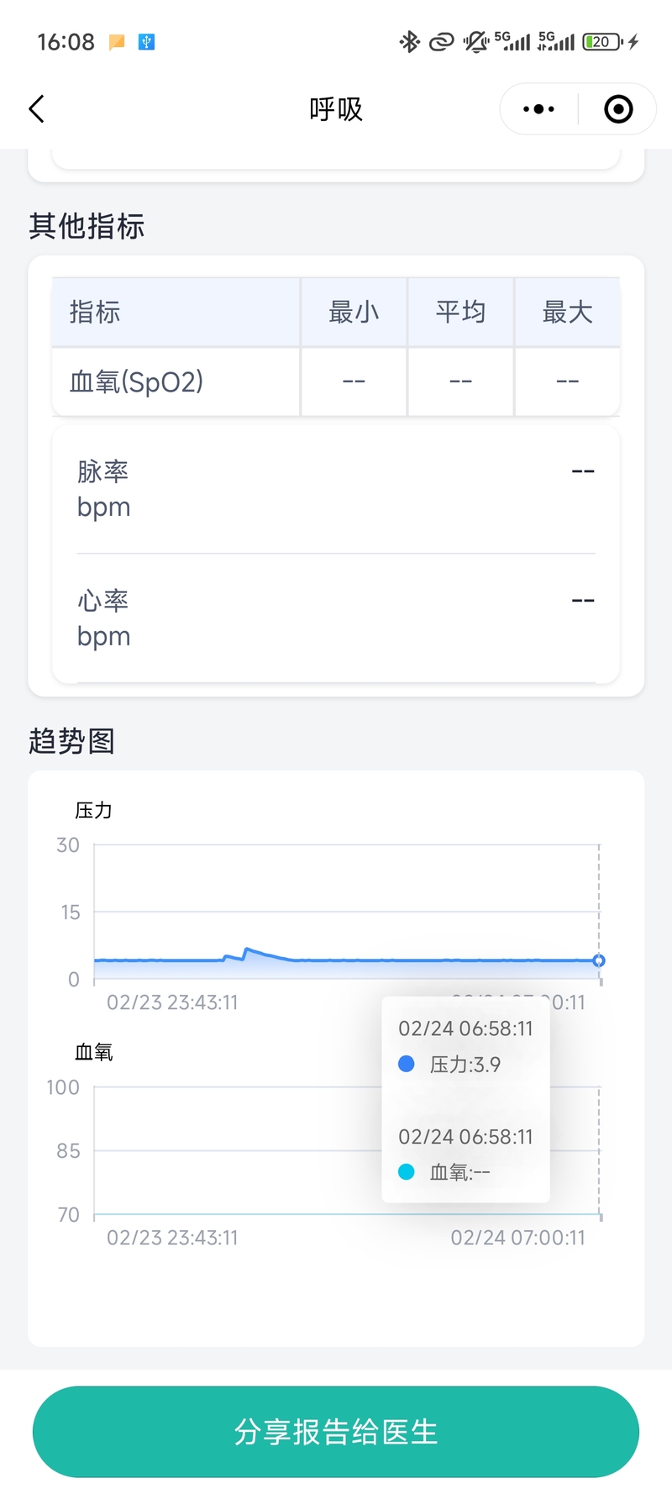Tap the cyan 血氧 legend dot in tooltip
Viewport: 672px width, 1494px height.
[x=407, y=1171]
